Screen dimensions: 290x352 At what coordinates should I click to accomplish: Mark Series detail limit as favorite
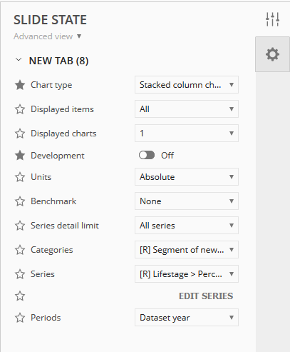[20, 226]
